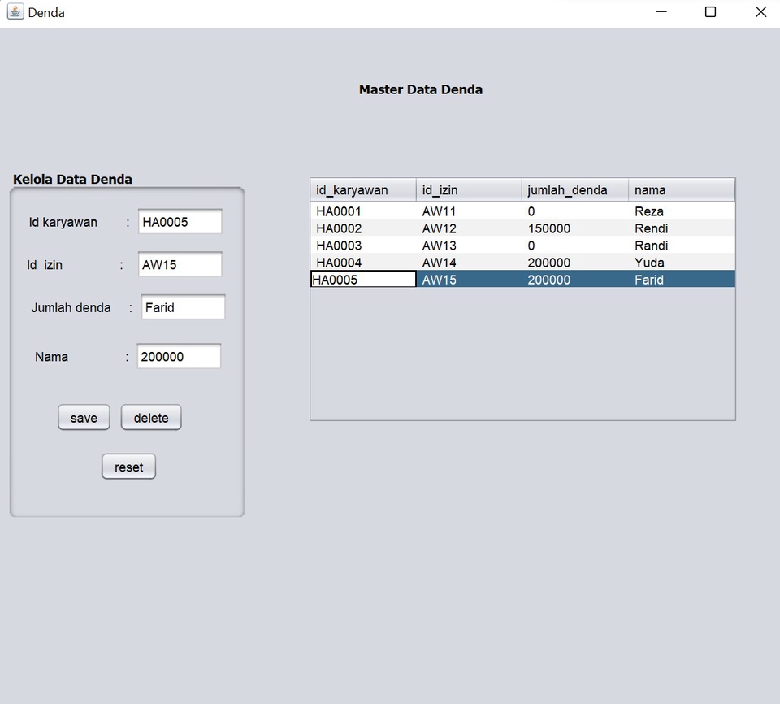780x704 pixels.
Task: Select the name cell Randi
Action: click(682, 245)
